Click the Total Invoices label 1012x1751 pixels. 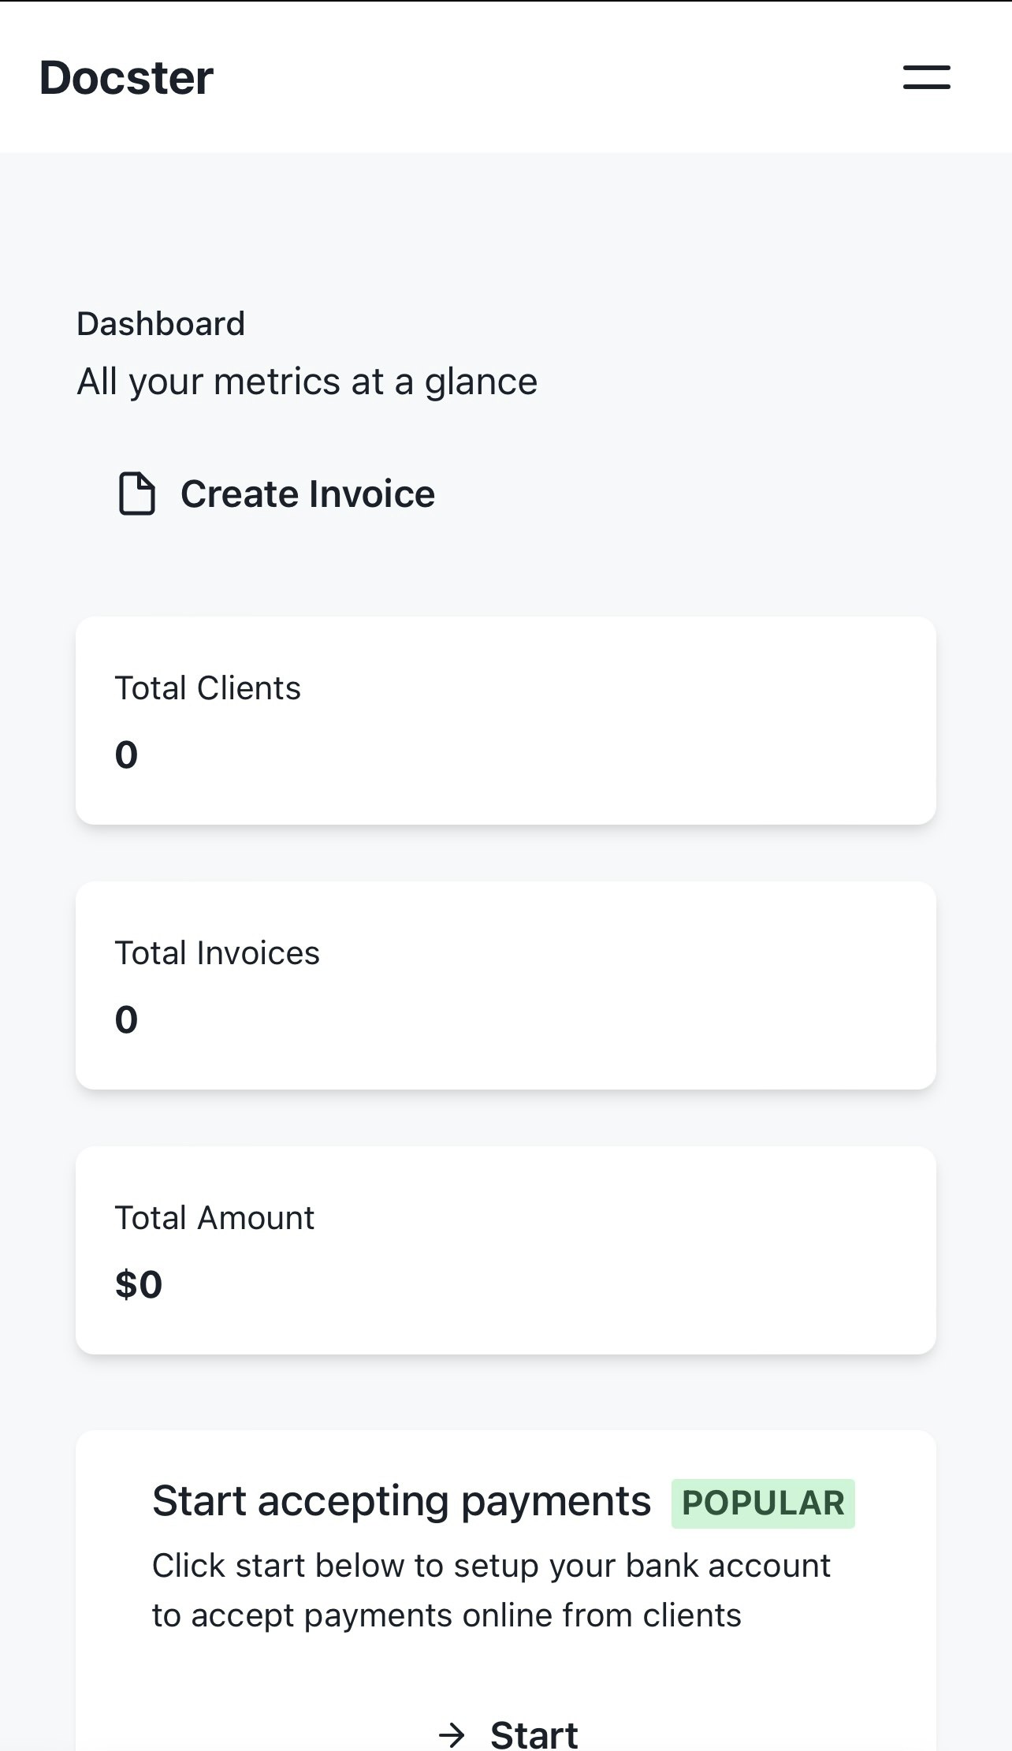218,953
